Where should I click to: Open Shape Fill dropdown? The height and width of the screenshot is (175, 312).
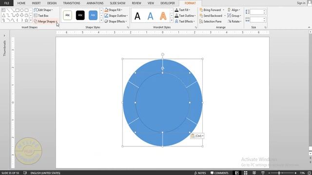click(x=113, y=10)
